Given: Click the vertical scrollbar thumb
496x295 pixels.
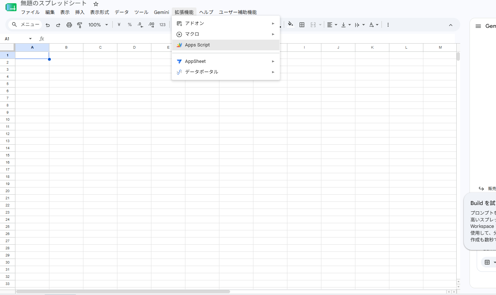Looking at the screenshot, I should [458, 56].
